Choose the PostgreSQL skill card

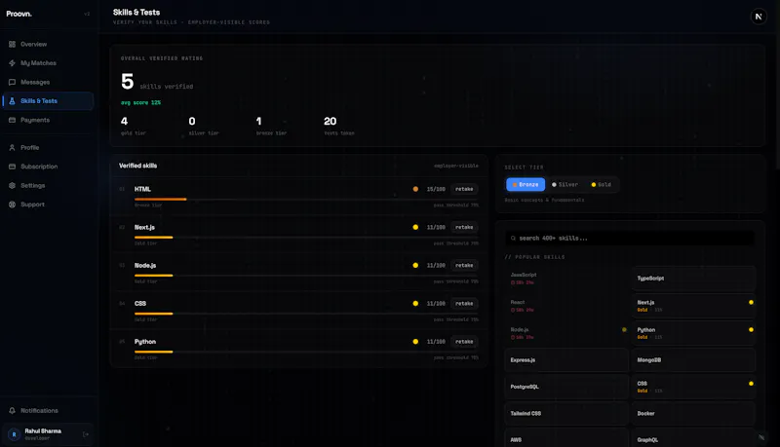(x=566, y=387)
